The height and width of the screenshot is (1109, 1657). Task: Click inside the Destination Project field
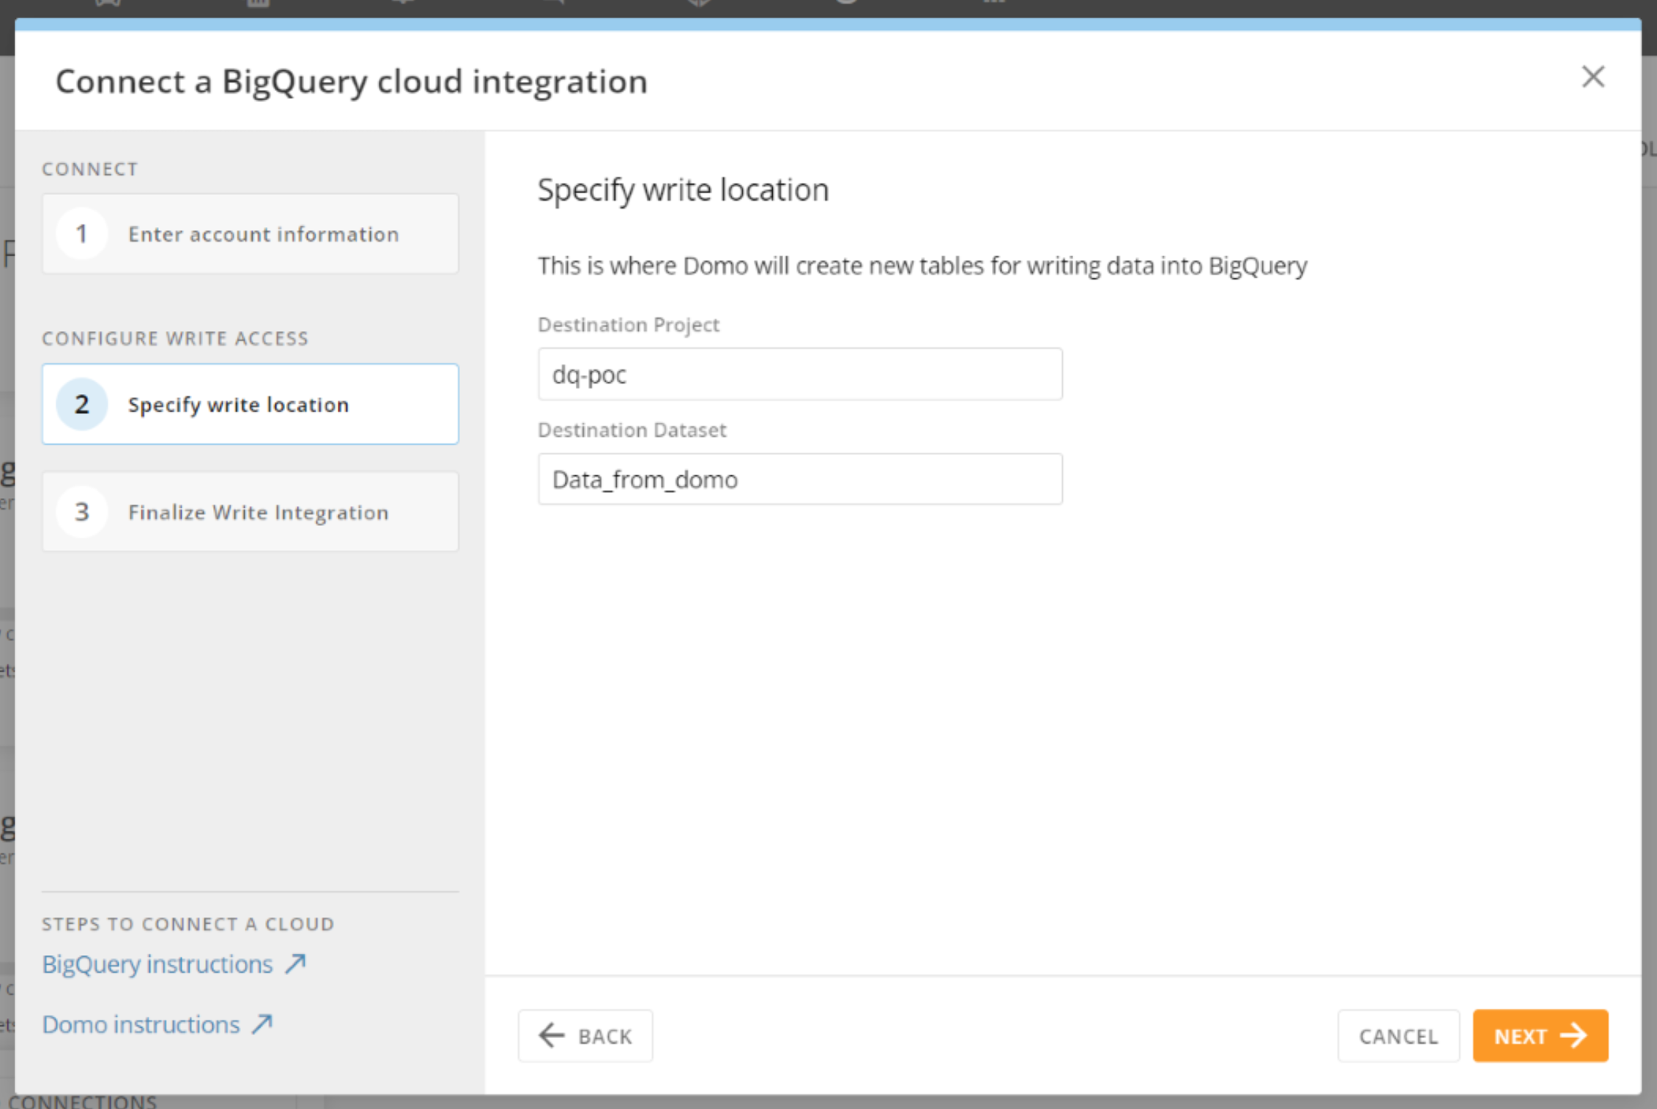(x=799, y=374)
